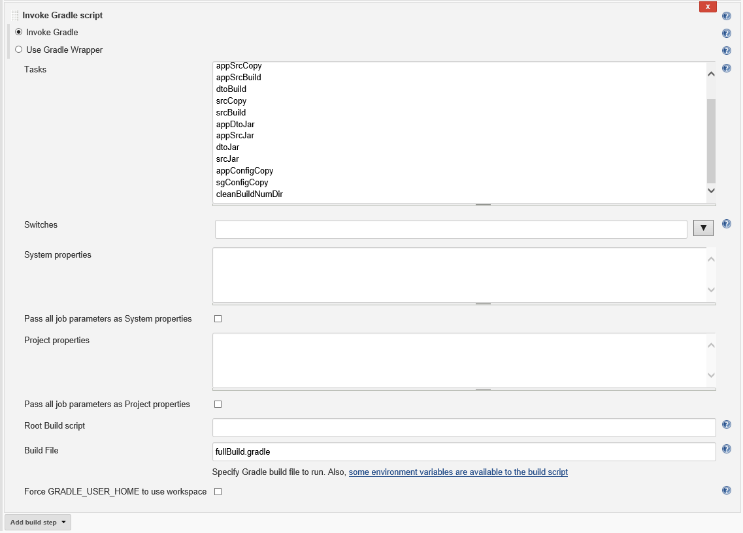The image size is (743, 533).
Task: Click the appSrcCopy task line
Action: (x=239, y=66)
